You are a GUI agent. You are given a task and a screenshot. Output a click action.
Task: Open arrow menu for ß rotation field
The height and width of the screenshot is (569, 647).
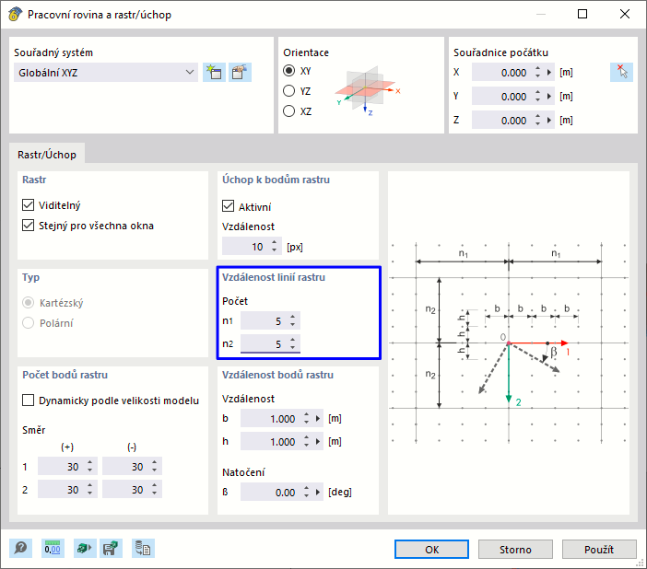pos(318,492)
